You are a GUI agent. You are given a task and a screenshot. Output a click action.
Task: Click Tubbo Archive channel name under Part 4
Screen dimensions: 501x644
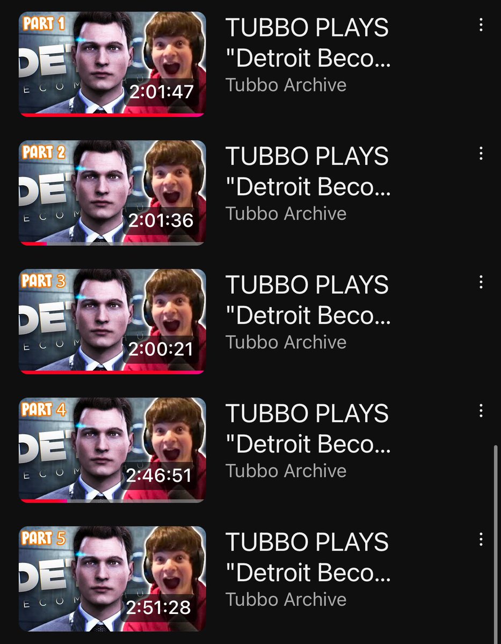tap(286, 471)
